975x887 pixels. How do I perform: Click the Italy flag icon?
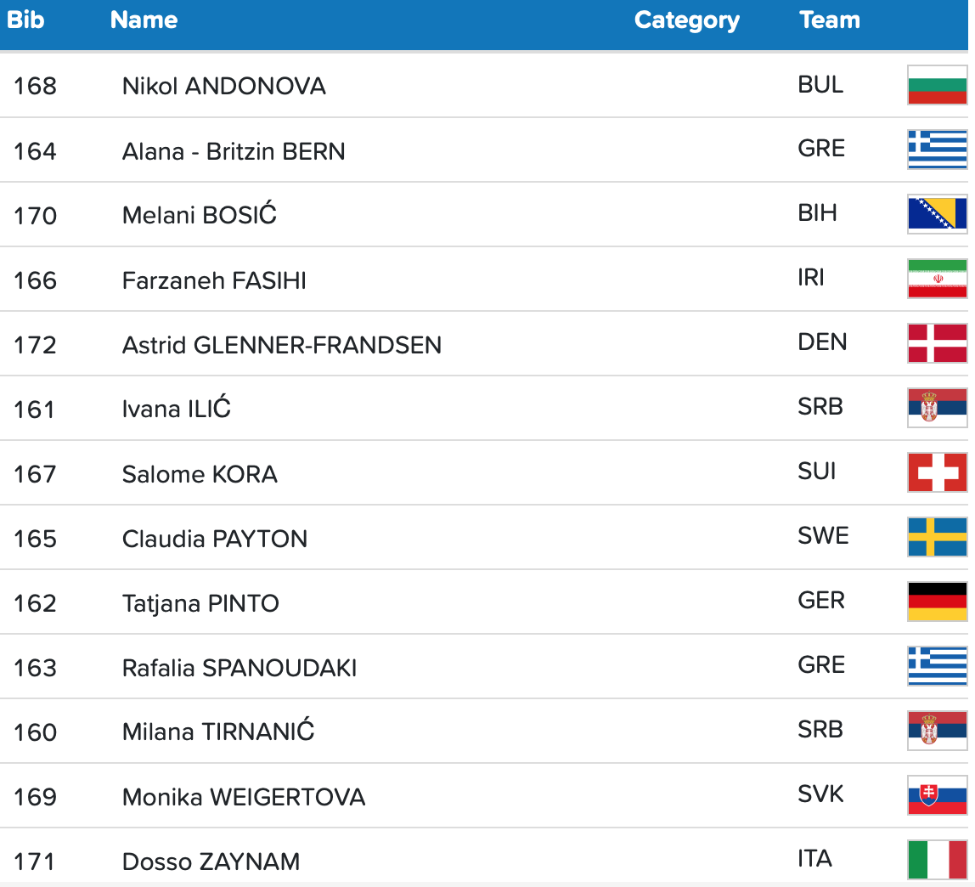pyautogui.click(x=937, y=860)
